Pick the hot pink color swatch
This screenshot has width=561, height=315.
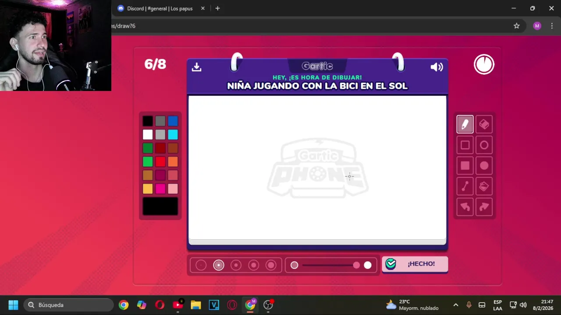tap(160, 189)
